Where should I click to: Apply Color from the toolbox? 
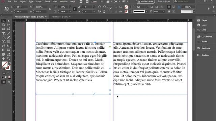[x=3, y=77]
